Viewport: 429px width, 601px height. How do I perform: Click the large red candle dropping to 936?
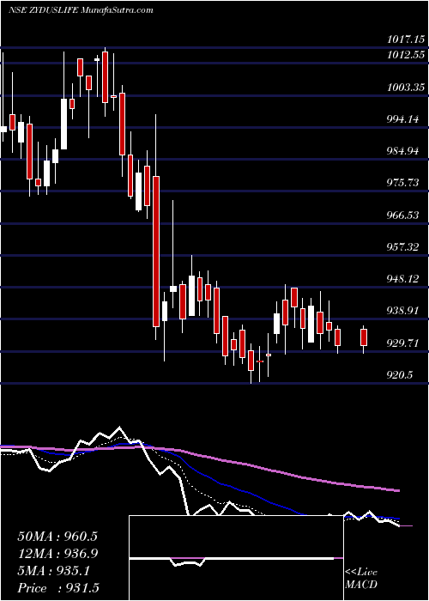[156, 252]
